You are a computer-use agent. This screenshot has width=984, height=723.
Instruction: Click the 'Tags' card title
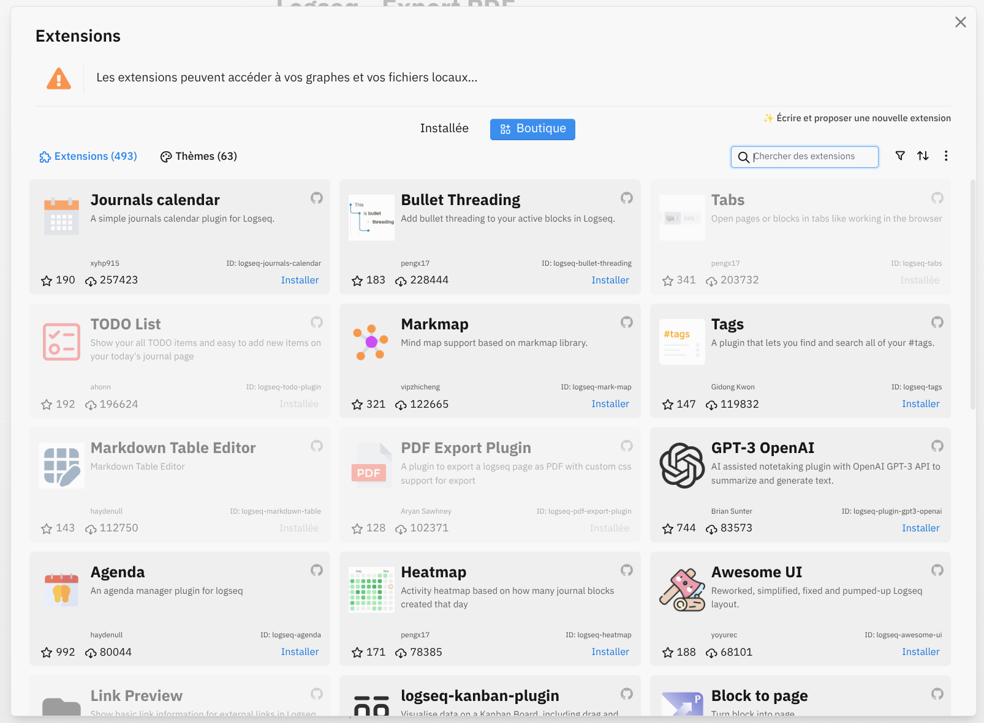point(727,324)
